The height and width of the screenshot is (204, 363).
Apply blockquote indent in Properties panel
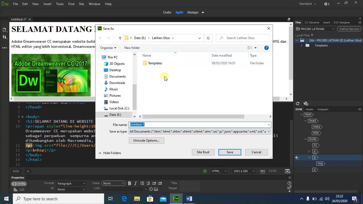(x=160, y=183)
